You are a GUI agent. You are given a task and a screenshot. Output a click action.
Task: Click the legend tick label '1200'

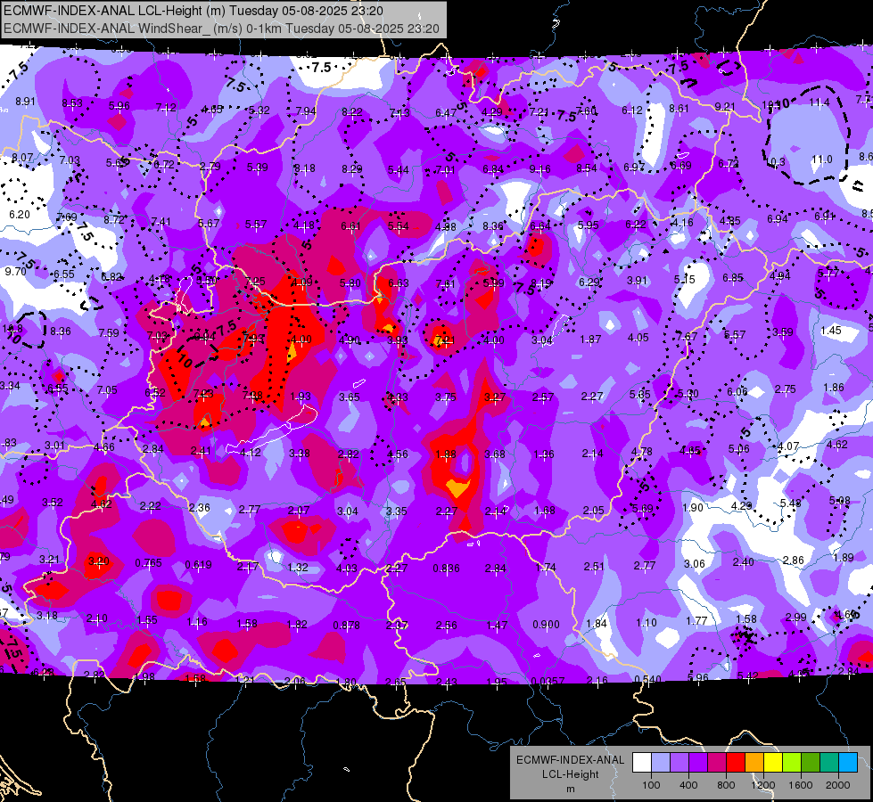pos(762,785)
